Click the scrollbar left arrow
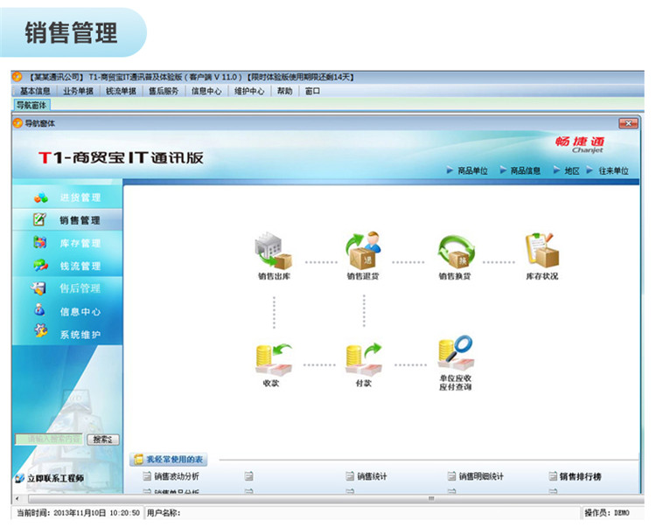This screenshot has width=656, height=527. (x=17, y=498)
